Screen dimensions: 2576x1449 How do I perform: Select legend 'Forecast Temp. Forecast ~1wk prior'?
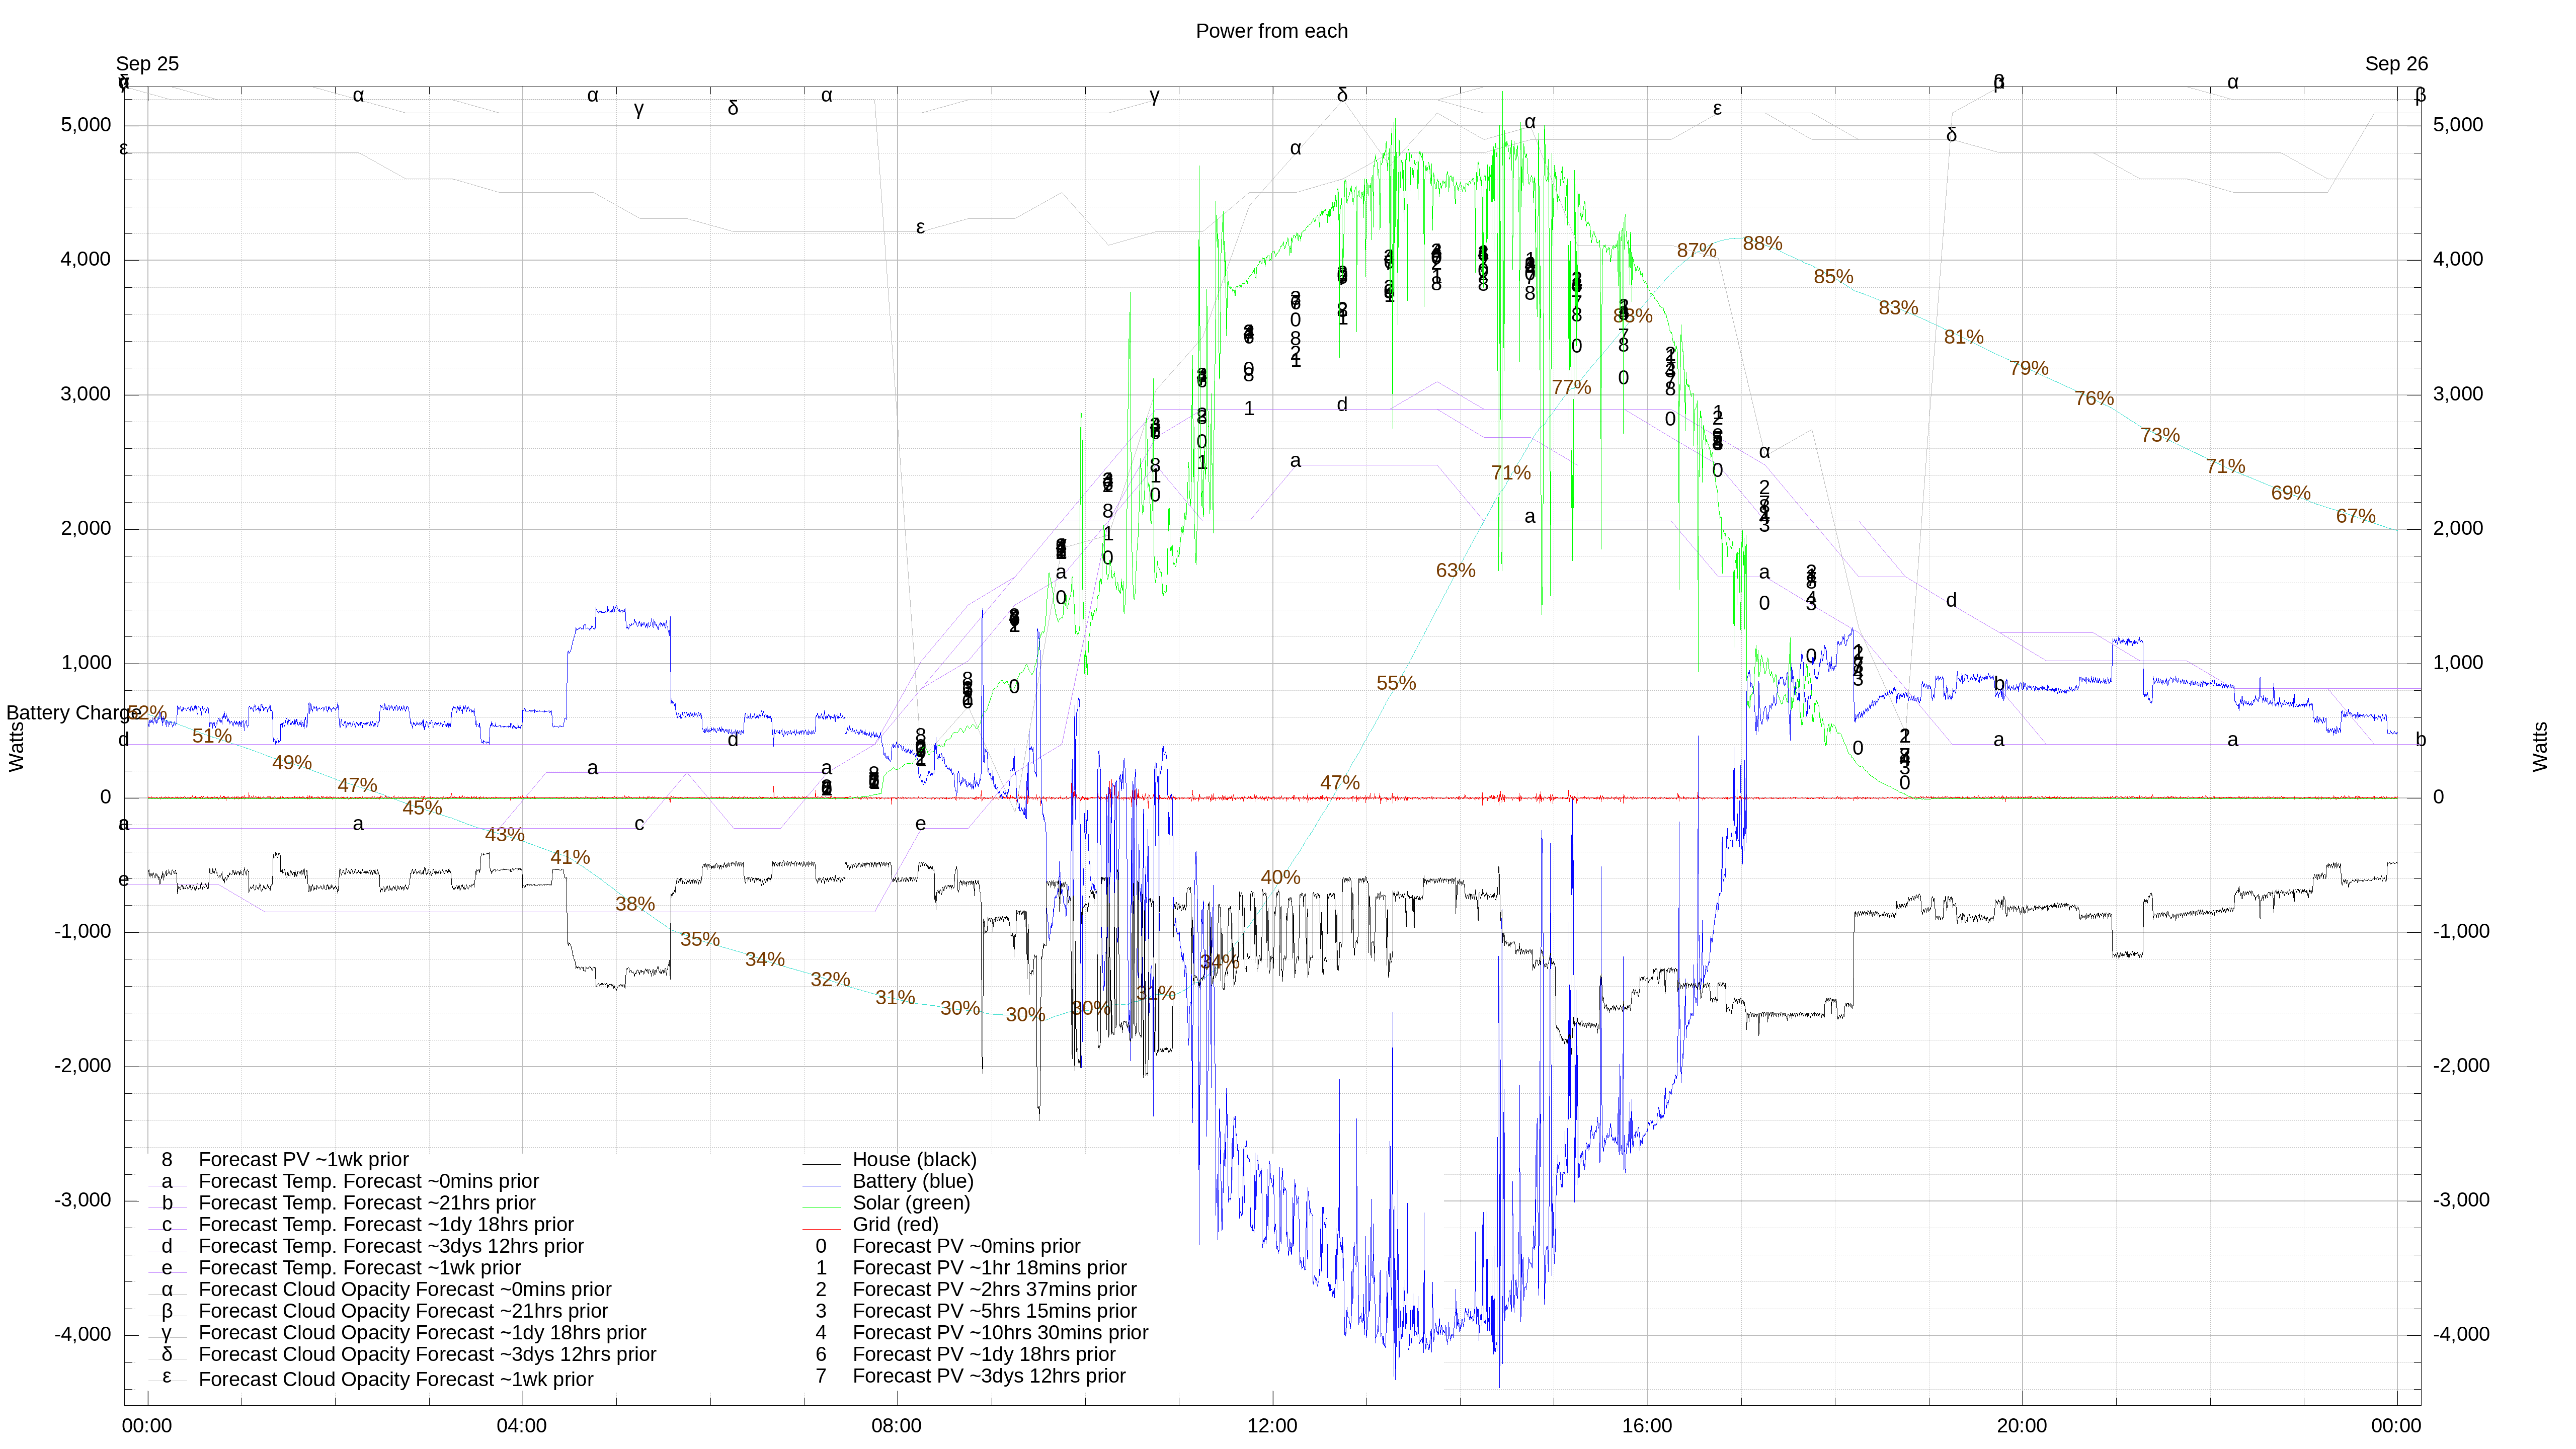tap(360, 1268)
